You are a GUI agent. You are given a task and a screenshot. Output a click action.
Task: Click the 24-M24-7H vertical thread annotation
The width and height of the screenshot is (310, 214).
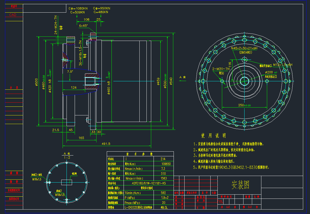tap(55, 25)
